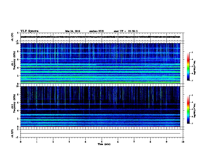Click inside the ch.1 frequency spectrogram
The height and width of the screenshot is (159, 206).
point(100,63)
